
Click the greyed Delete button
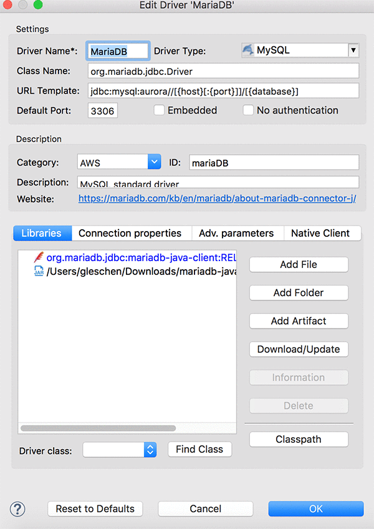coord(299,405)
